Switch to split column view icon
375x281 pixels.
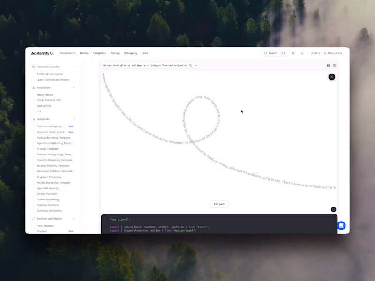(334, 65)
